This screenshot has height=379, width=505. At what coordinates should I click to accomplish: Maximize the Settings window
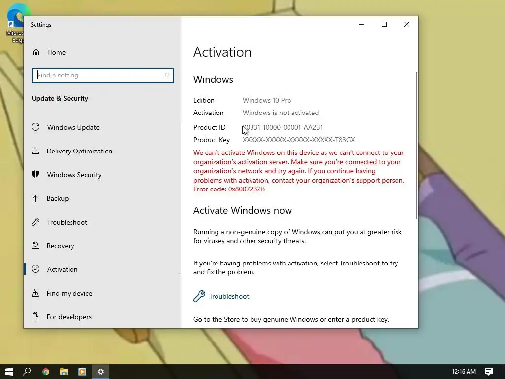tap(384, 25)
